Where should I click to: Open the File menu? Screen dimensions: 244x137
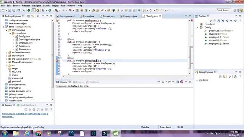(3, 6)
